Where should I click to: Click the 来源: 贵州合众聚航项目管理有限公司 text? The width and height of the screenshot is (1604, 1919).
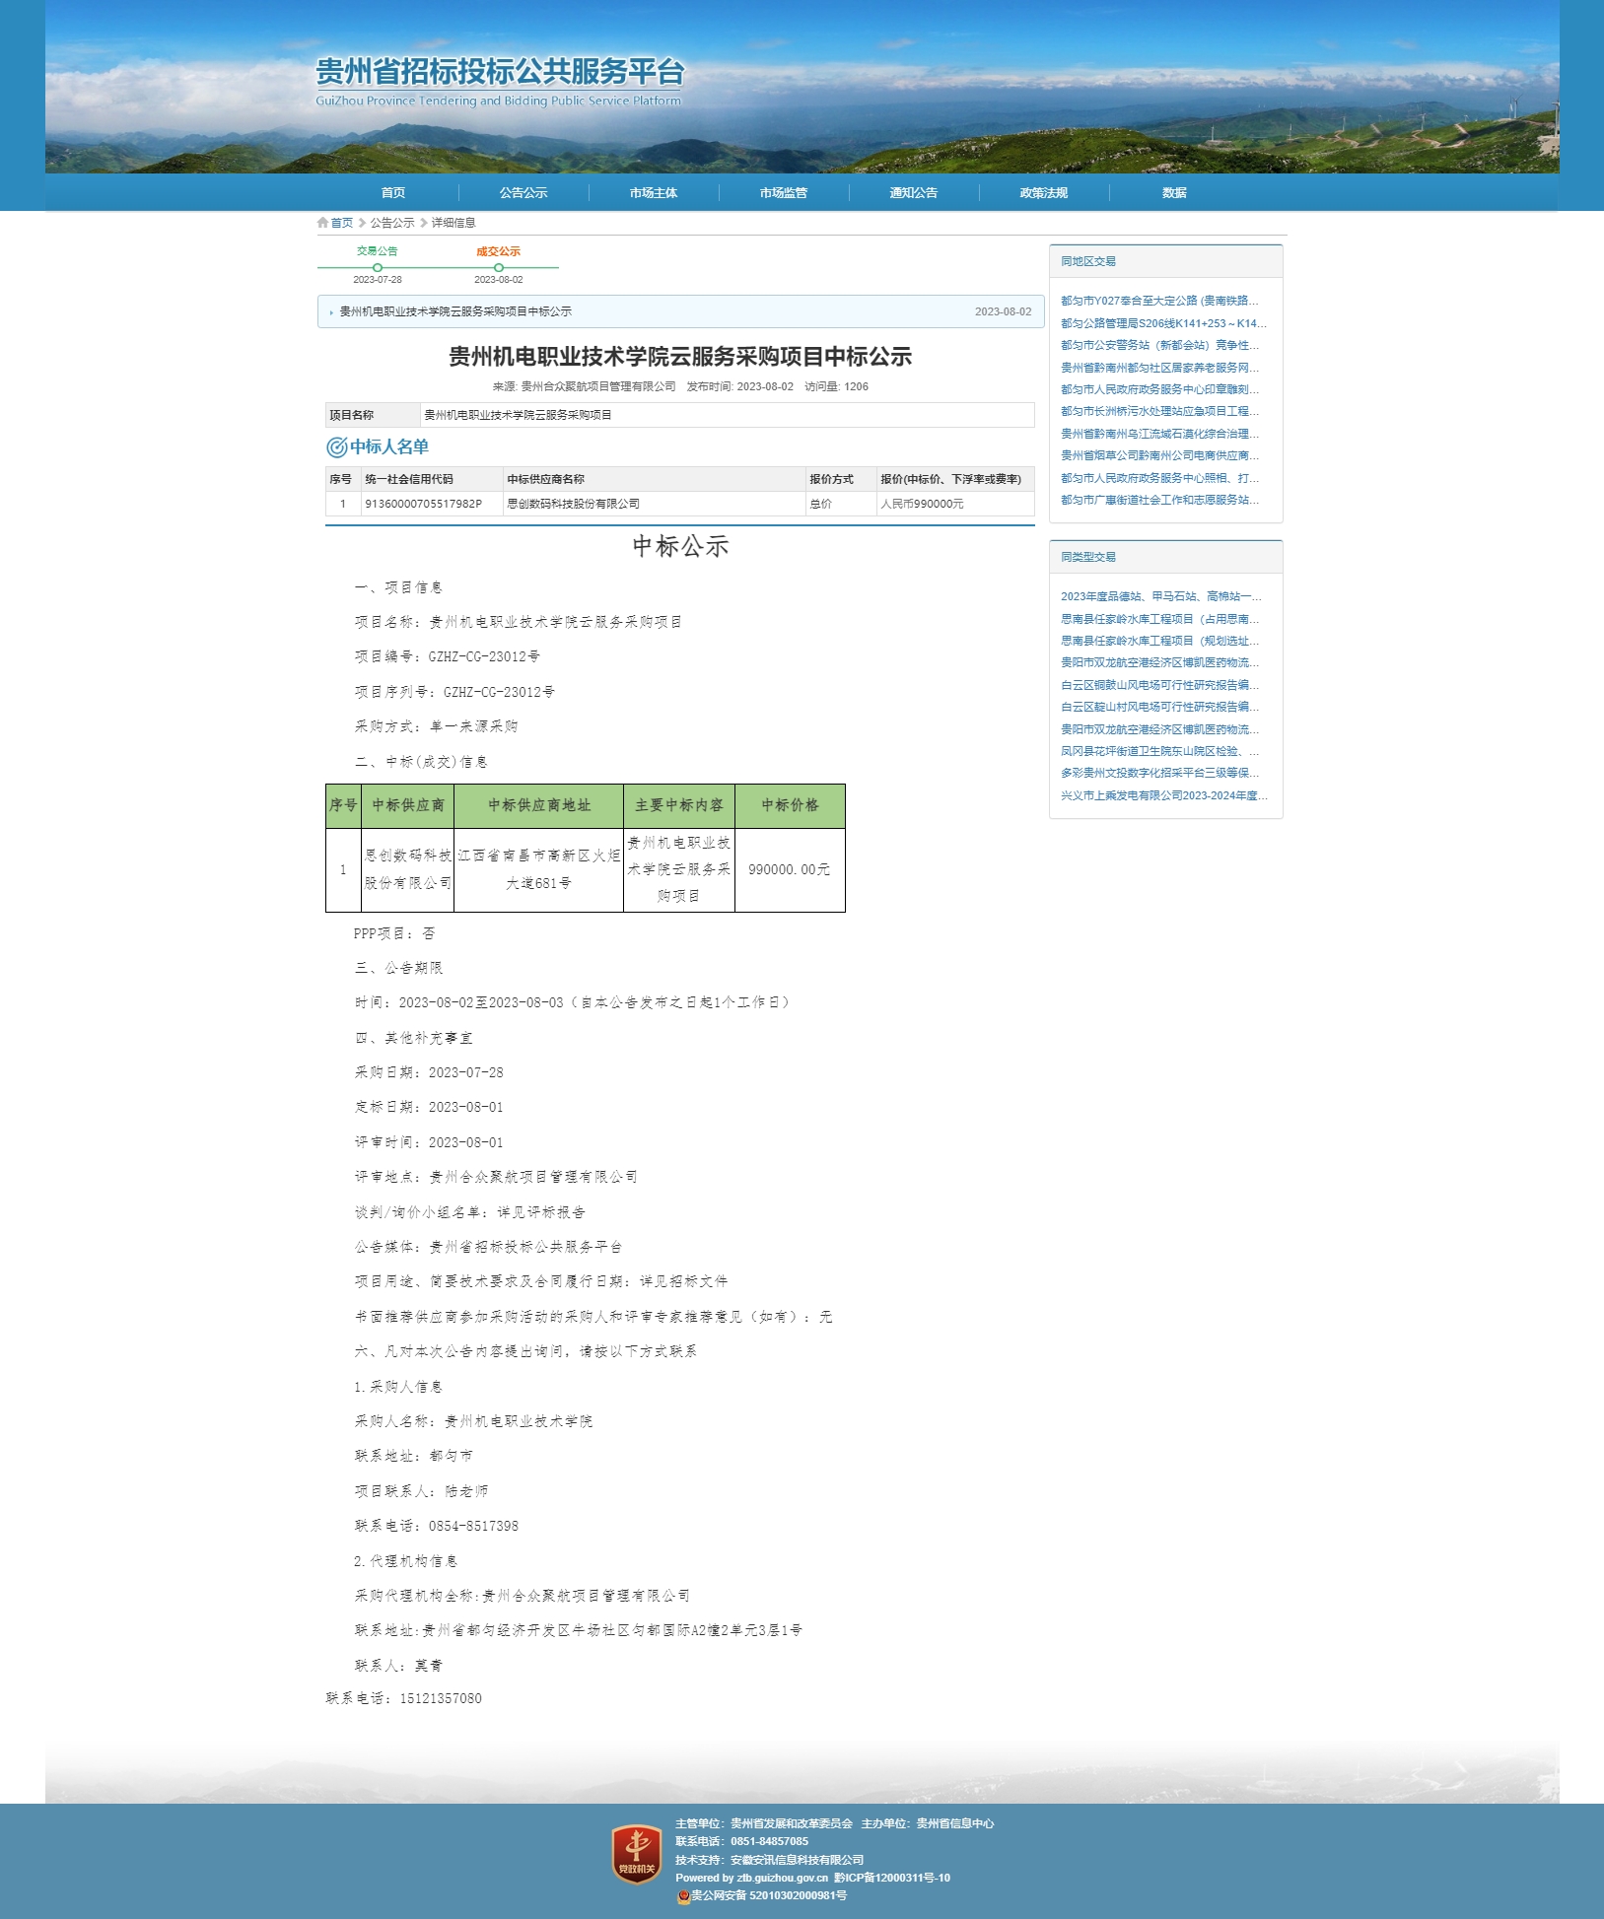(x=585, y=386)
